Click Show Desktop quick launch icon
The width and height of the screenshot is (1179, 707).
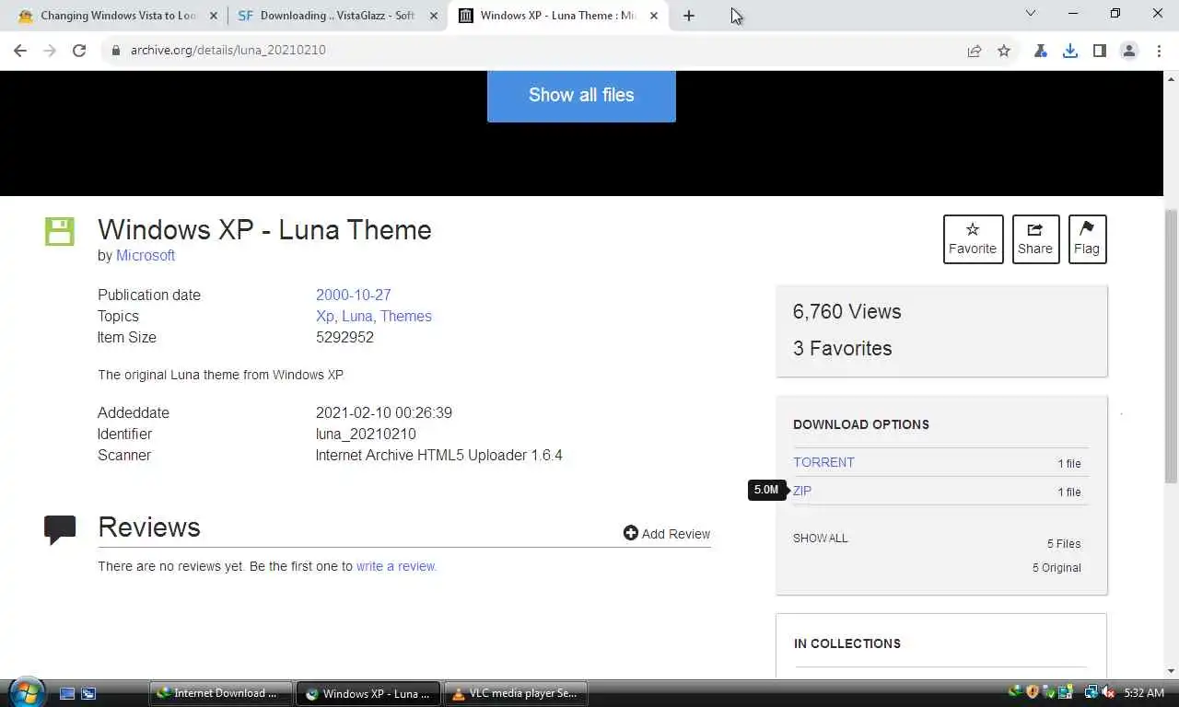pyautogui.click(x=67, y=693)
